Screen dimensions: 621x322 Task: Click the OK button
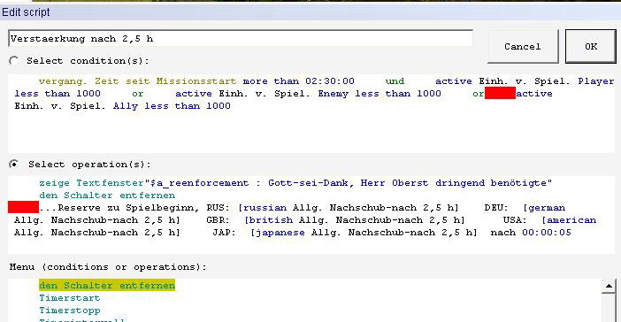coord(591,46)
